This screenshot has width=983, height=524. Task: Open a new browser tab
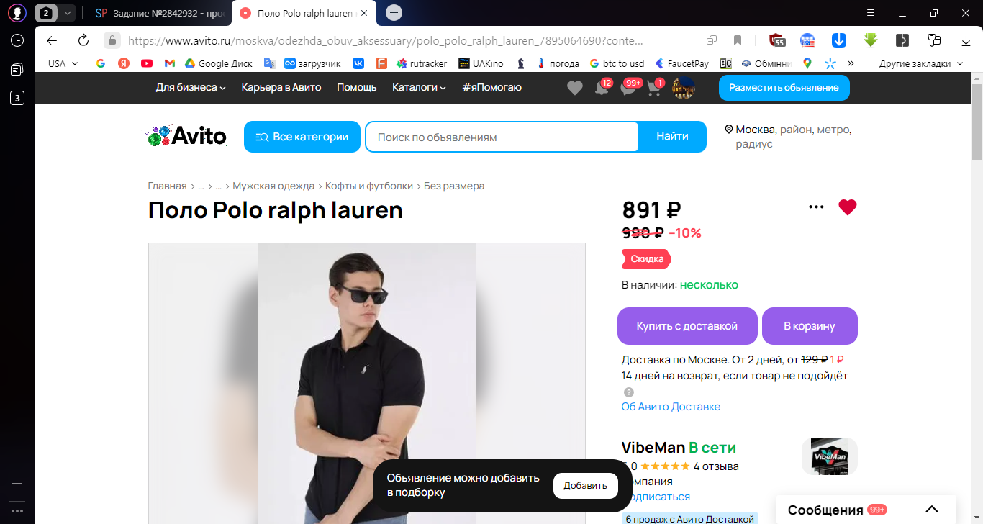click(394, 13)
